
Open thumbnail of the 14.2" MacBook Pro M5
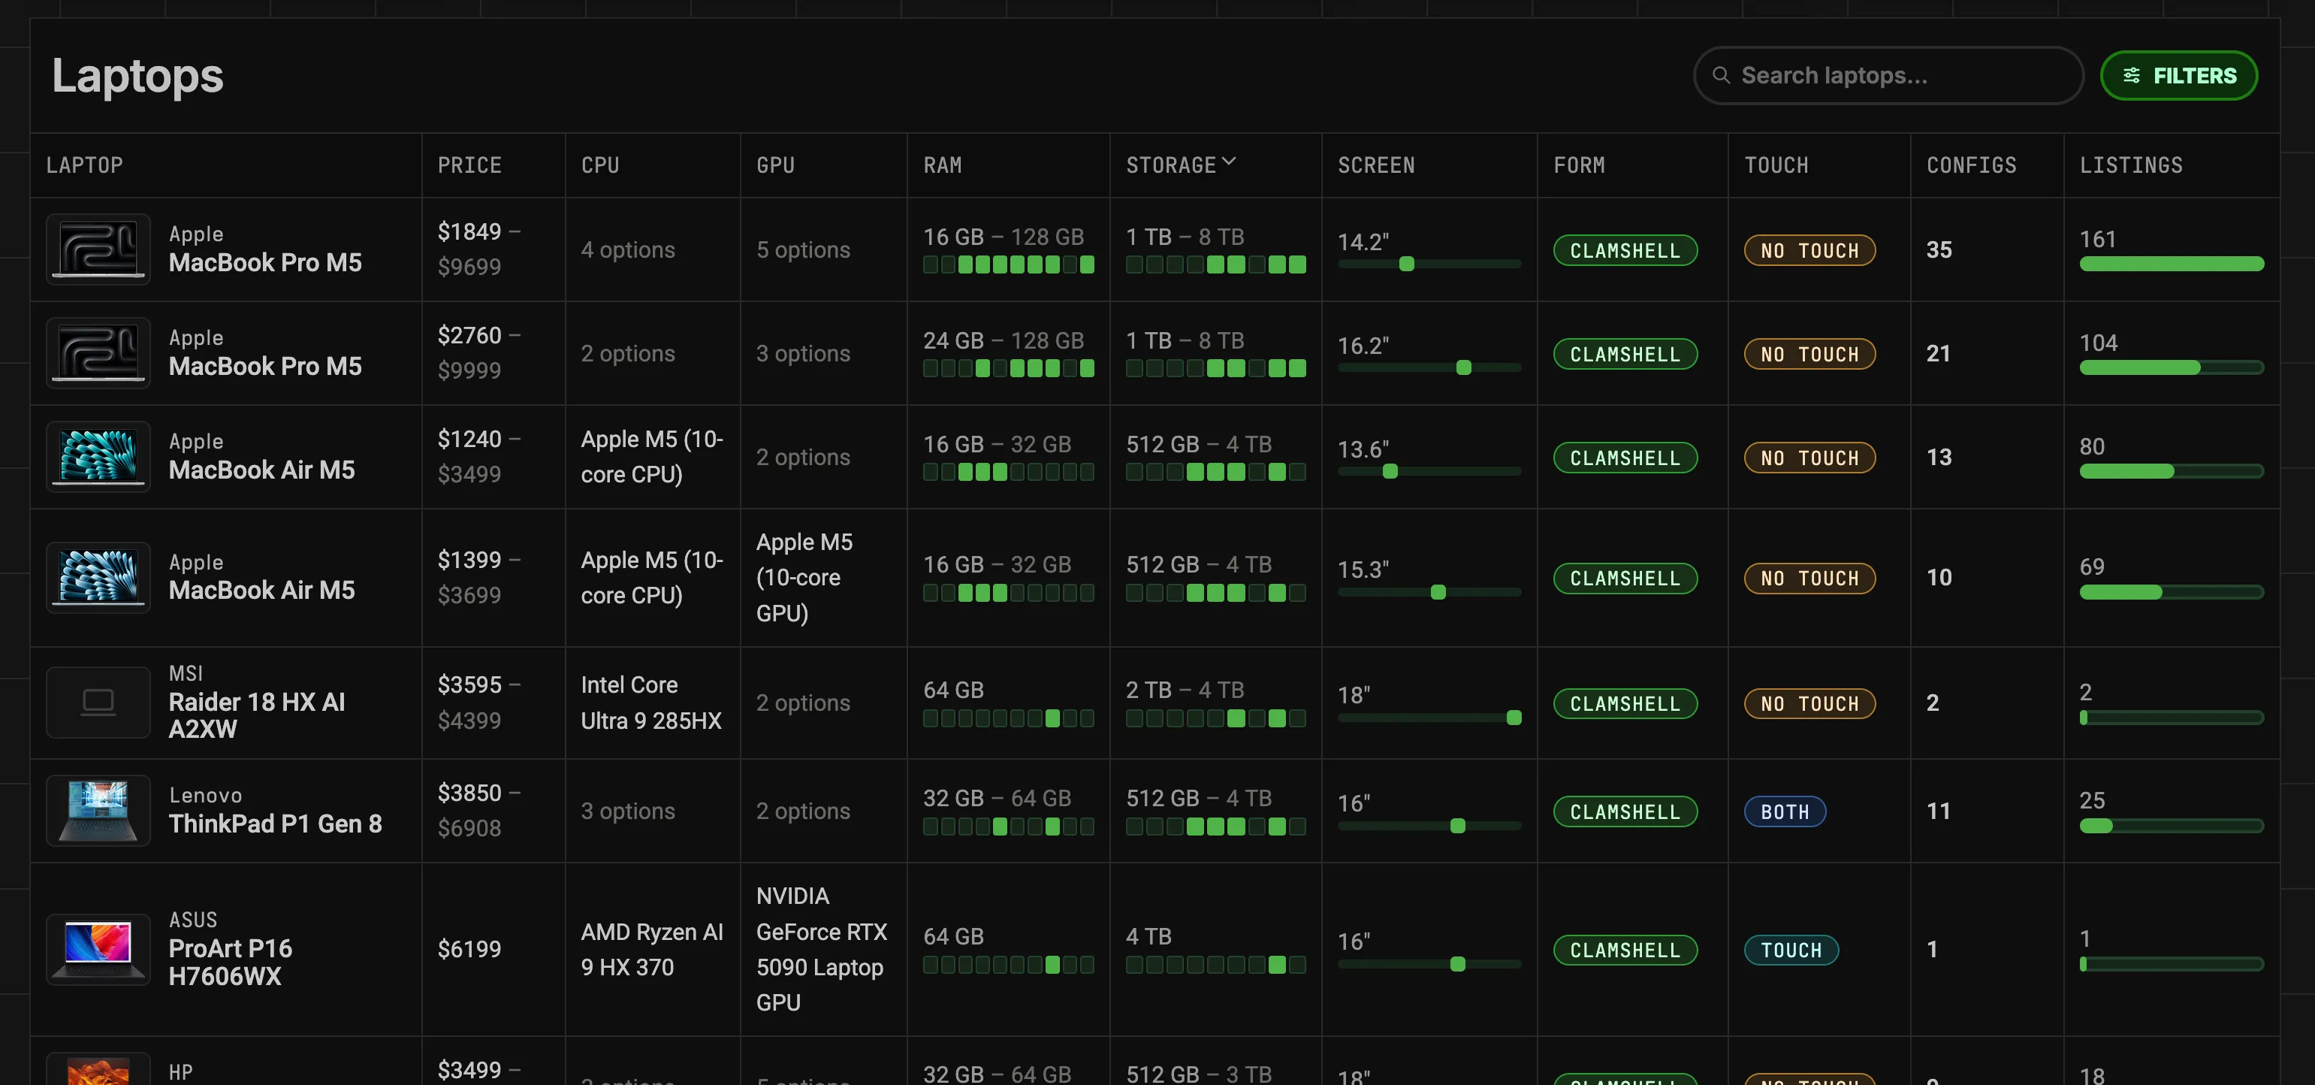pyautogui.click(x=98, y=249)
